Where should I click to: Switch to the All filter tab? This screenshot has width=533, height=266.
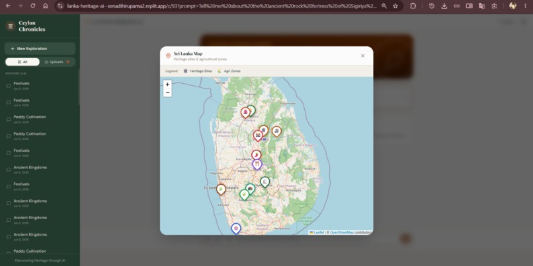(22, 62)
